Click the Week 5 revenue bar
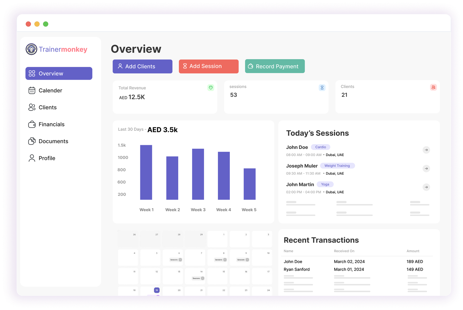 249,184
